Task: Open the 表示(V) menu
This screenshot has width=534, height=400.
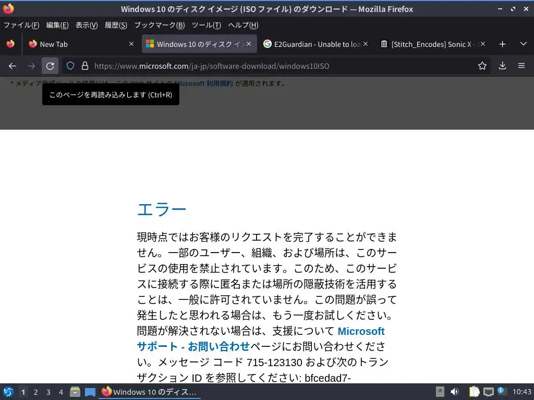Action: click(87, 25)
